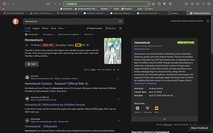Screen dimensions: 213x133
Task: Open DuckDuckGo hamburger menu
Action: point(208,21)
